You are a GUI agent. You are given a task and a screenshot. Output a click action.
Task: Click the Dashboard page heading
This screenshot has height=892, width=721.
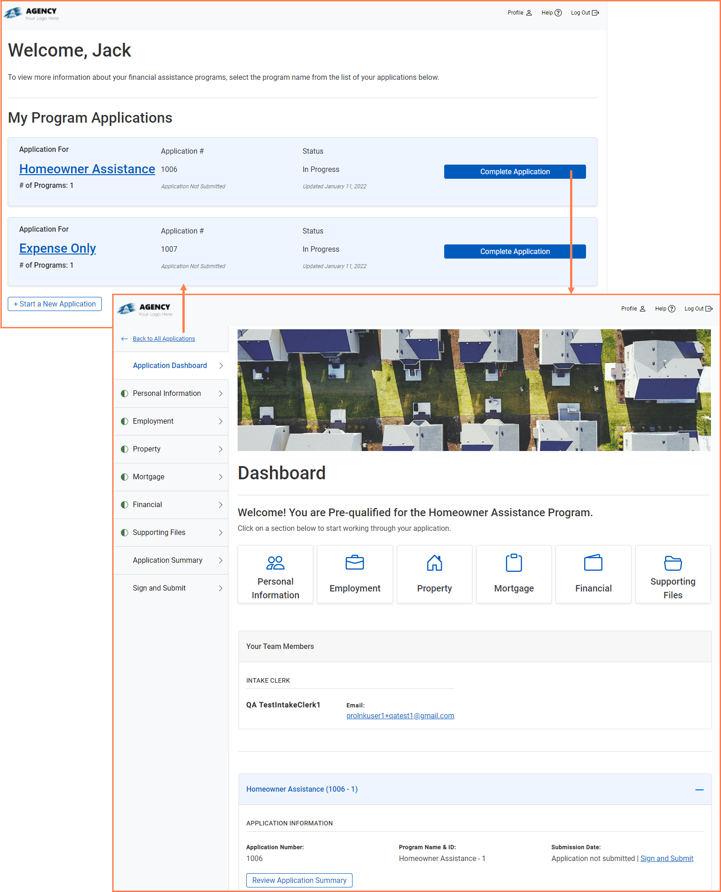[x=282, y=473]
